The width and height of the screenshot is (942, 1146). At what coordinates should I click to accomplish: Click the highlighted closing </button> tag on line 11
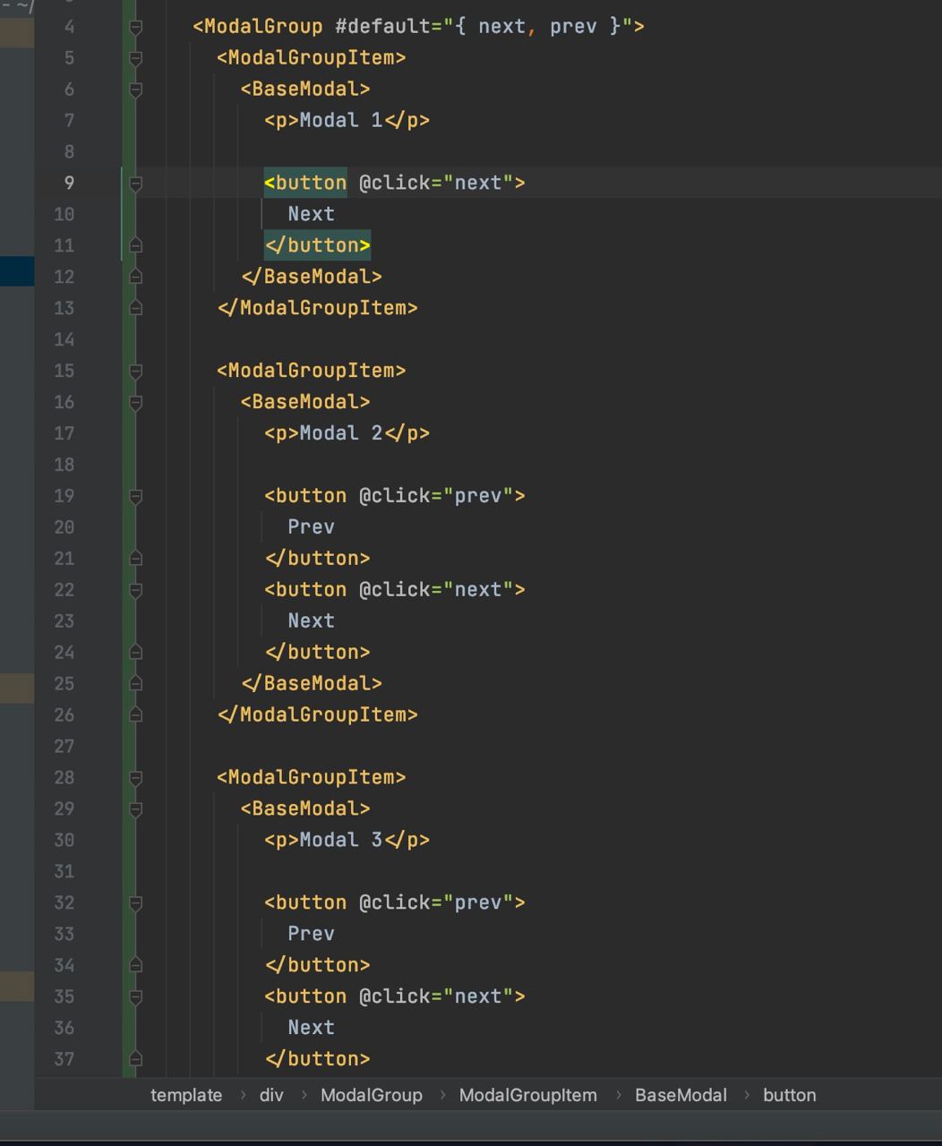click(317, 245)
